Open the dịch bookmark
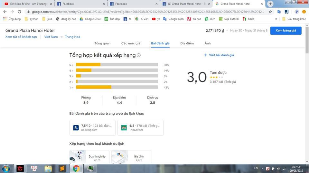Viewport: 309px width, 173px height. coord(210,19)
